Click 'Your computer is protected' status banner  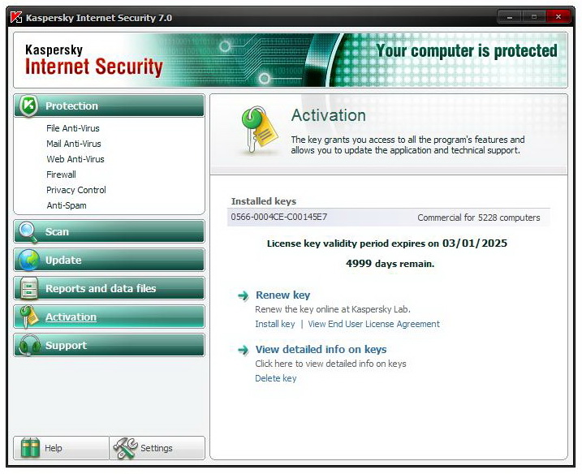tap(467, 50)
